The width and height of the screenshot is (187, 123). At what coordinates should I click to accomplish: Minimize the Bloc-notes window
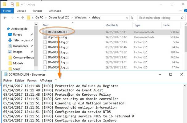click(160, 74)
